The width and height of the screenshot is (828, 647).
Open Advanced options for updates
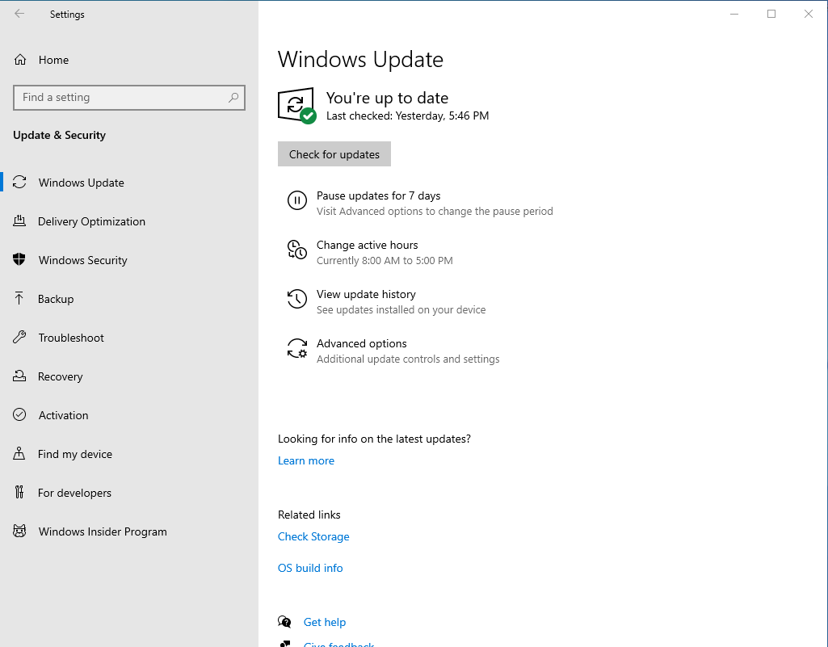[361, 343]
